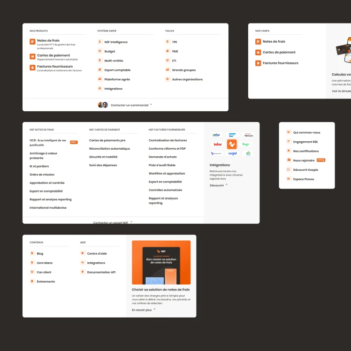Open Sécurité et mobilité entry

click(x=103, y=157)
